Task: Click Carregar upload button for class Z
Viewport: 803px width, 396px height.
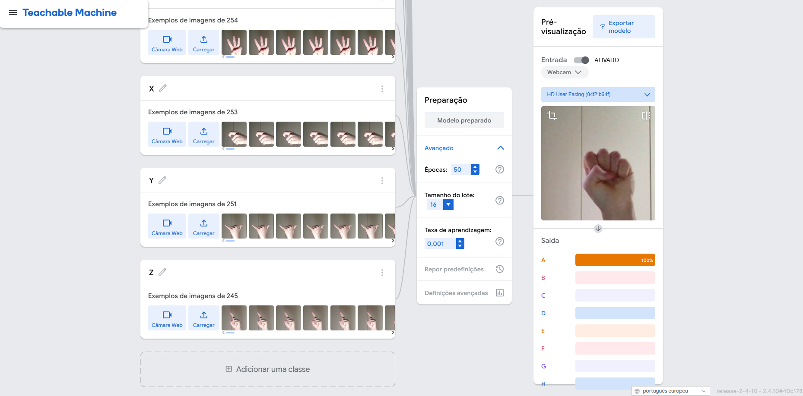Action: 203,318
